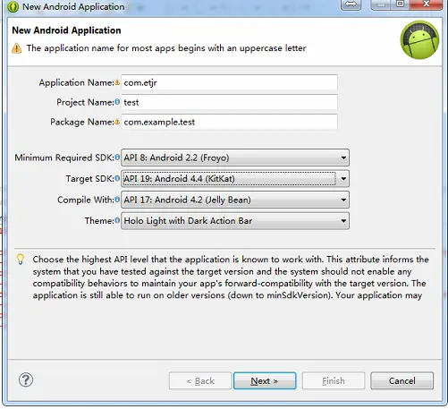Open the Minimum Required SDK dropdown
Screen dimensions: 448x409
(x=235, y=158)
